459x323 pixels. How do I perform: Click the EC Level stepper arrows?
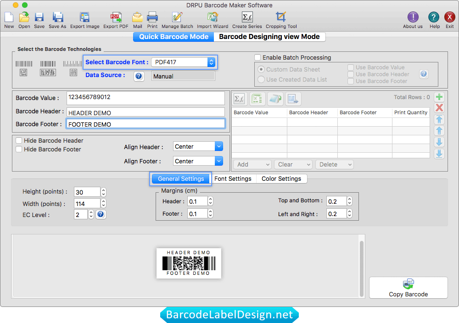point(91,214)
